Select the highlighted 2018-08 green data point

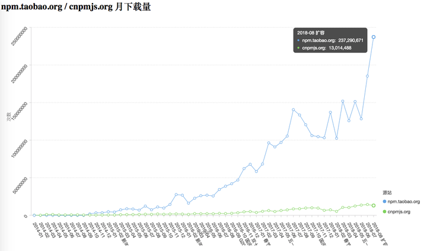pos(374,205)
